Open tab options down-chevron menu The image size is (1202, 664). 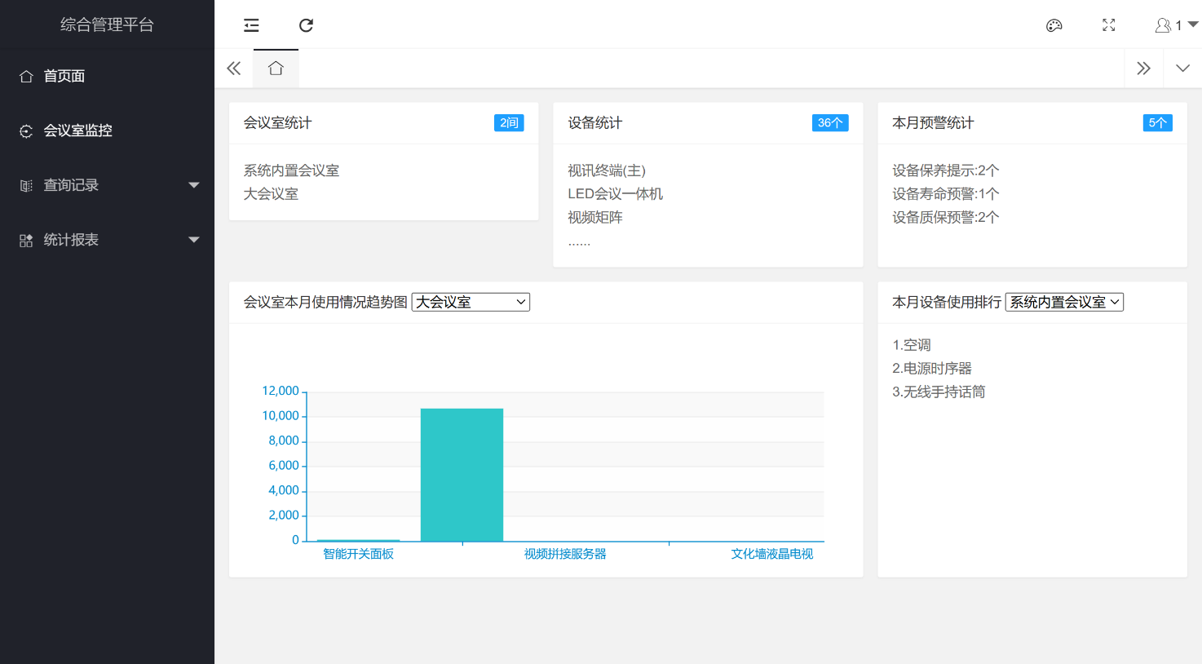click(x=1182, y=69)
